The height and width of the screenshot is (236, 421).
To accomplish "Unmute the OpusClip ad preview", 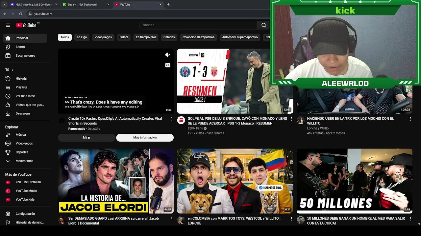I will [168, 55].
